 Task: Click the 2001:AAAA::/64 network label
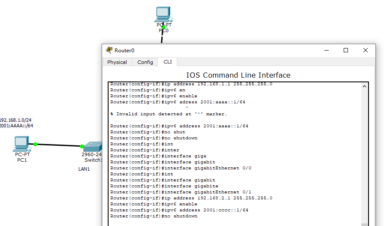pyautogui.click(x=16, y=126)
